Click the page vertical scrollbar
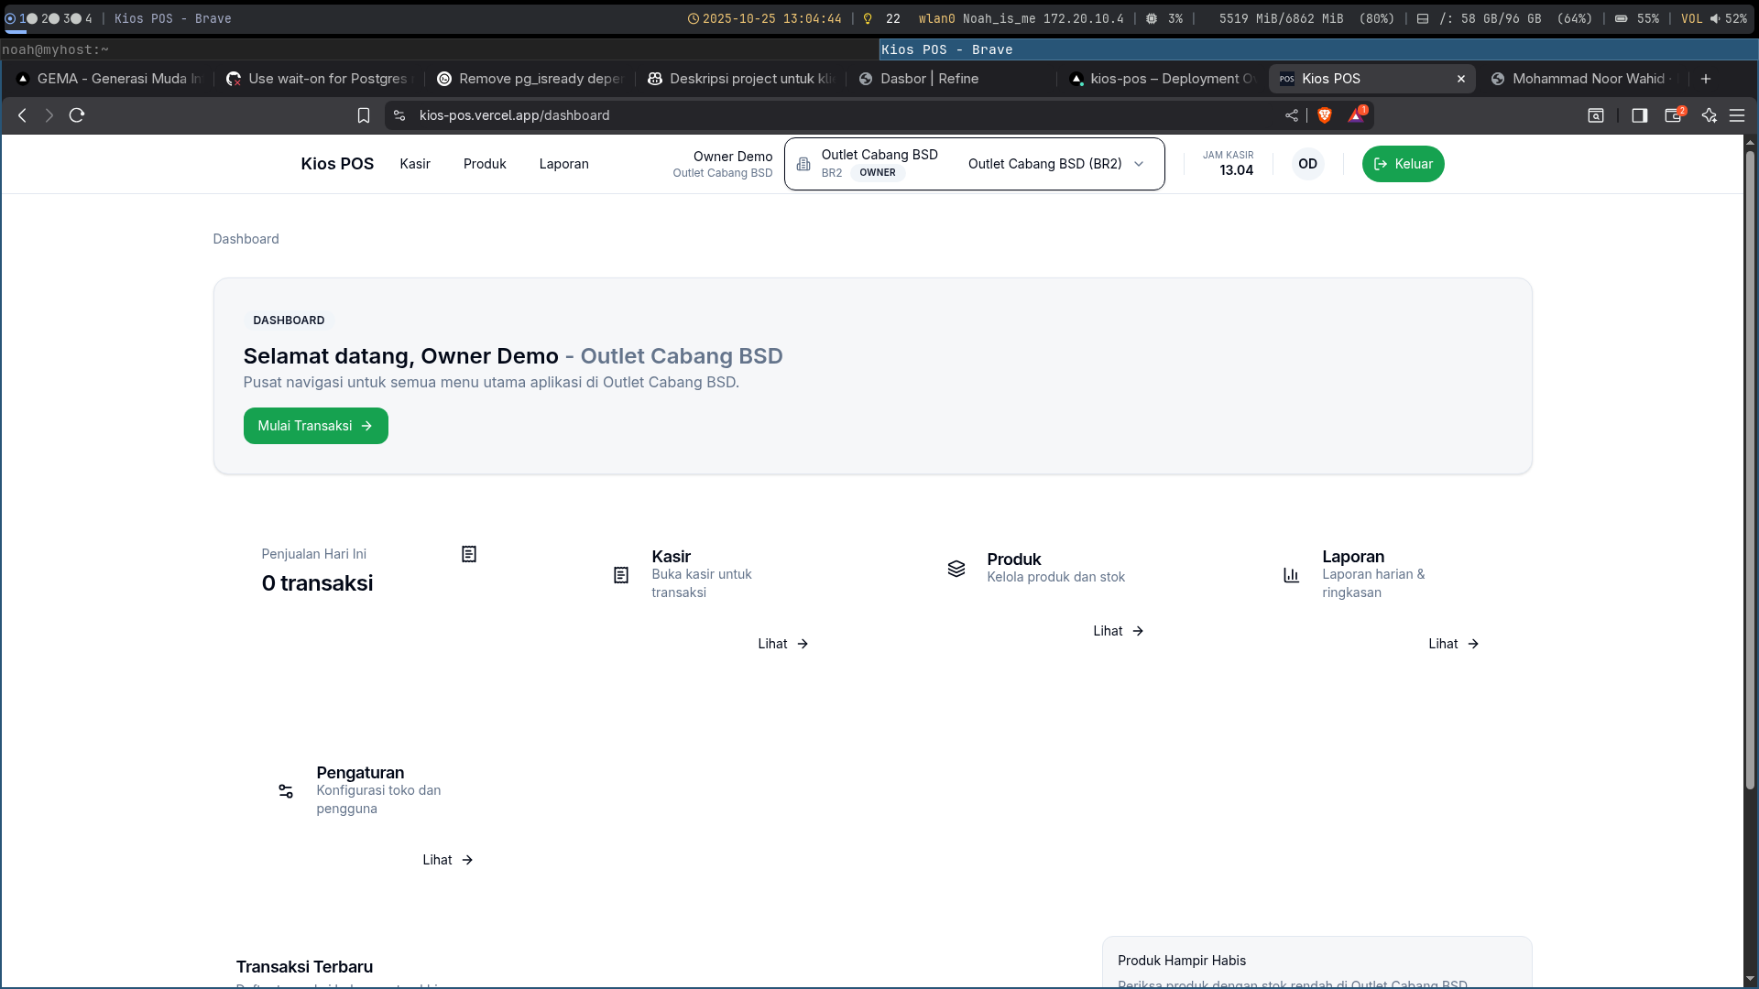The height and width of the screenshot is (989, 1759). (x=1750, y=458)
